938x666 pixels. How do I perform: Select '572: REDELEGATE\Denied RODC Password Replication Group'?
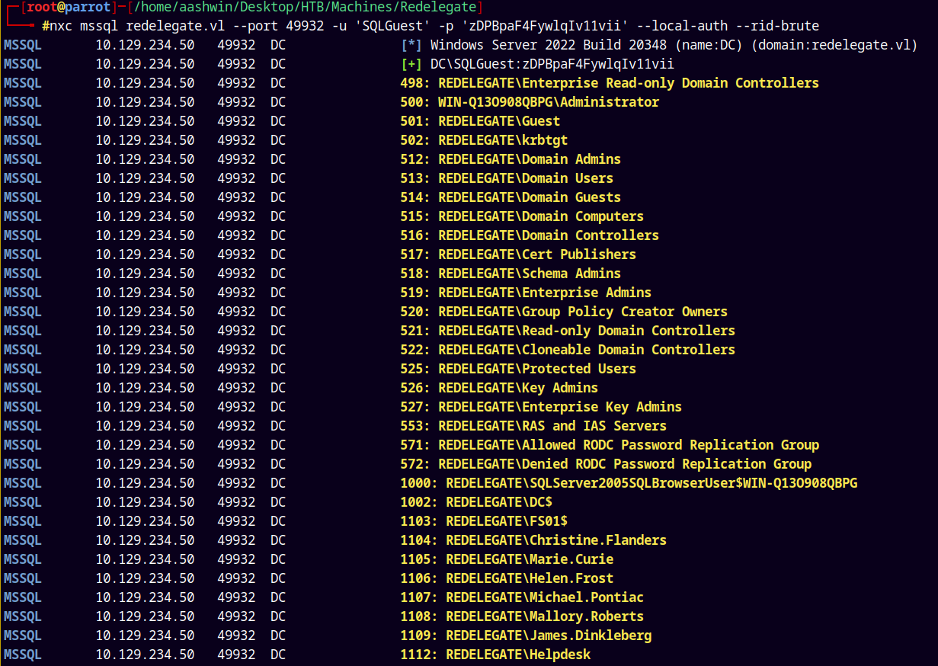click(x=606, y=465)
